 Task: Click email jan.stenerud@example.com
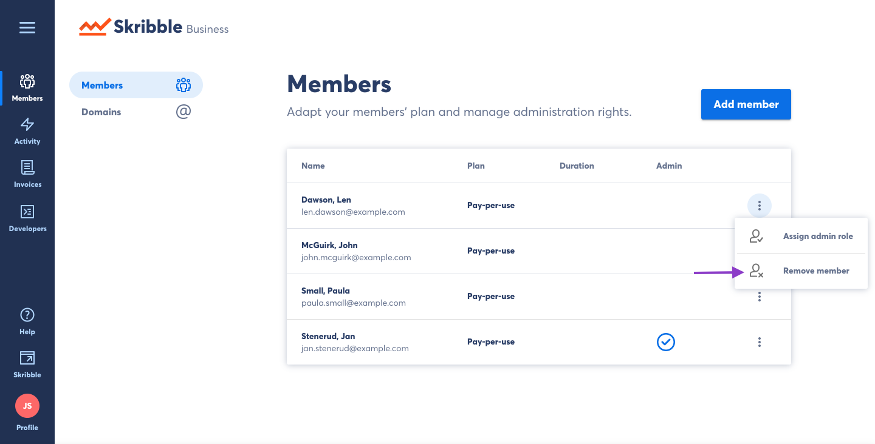355,348
